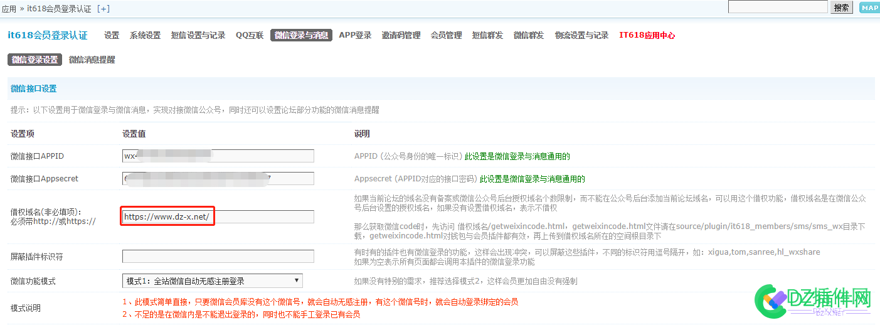Image resolution: width=880 pixels, height=325 pixels.
Task: Click the 屏蔽插件标识符 input field
Action: [x=218, y=256]
